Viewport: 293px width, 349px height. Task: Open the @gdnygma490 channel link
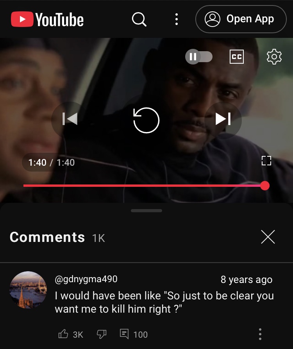[x=86, y=279]
